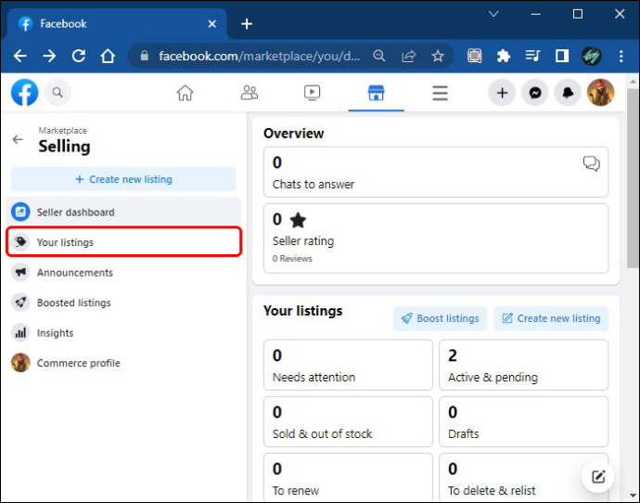This screenshot has width=640, height=503.
Task: Open a new browser tab
Action: (x=247, y=24)
